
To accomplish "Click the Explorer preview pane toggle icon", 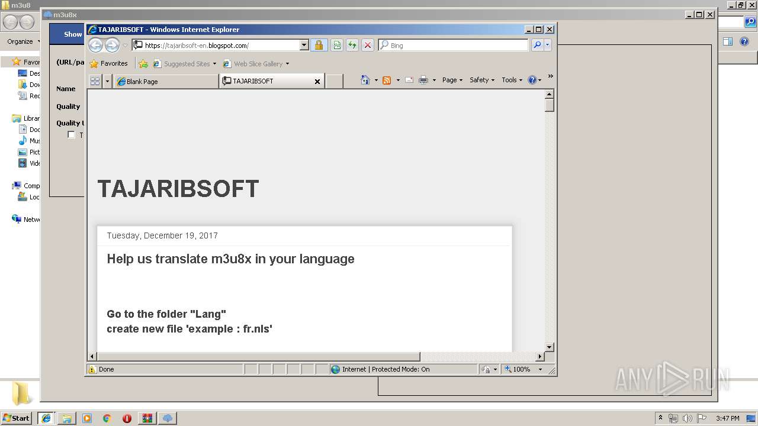I will [x=728, y=41].
